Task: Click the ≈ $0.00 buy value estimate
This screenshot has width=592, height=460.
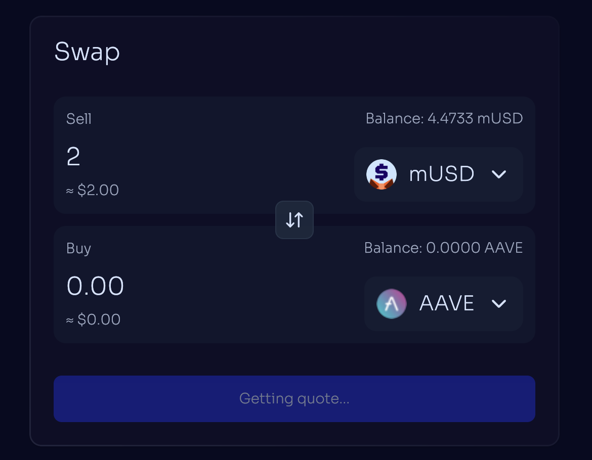Action: coord(93,320)
